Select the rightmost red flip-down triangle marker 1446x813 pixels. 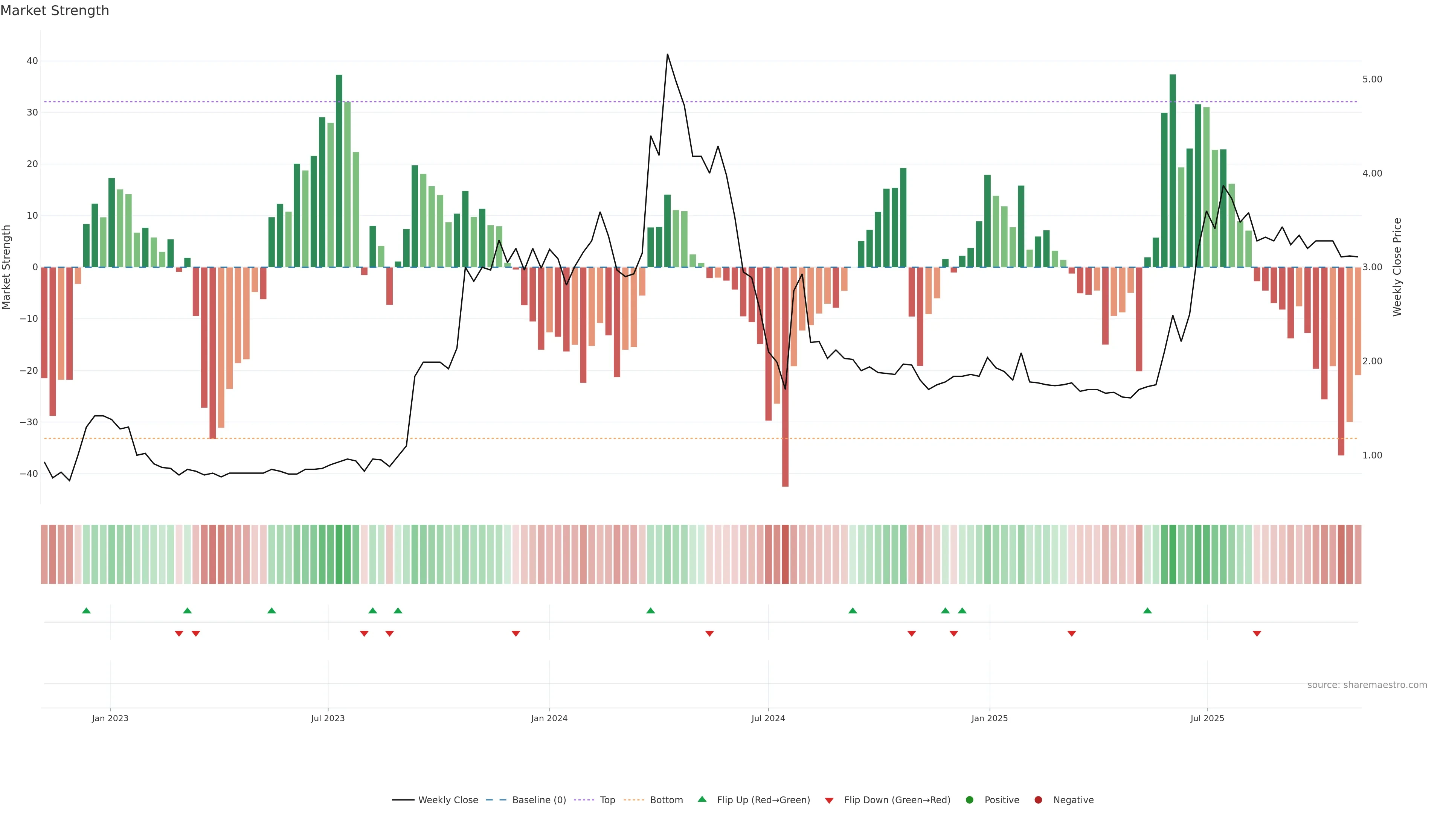(x=1257, y=633)
